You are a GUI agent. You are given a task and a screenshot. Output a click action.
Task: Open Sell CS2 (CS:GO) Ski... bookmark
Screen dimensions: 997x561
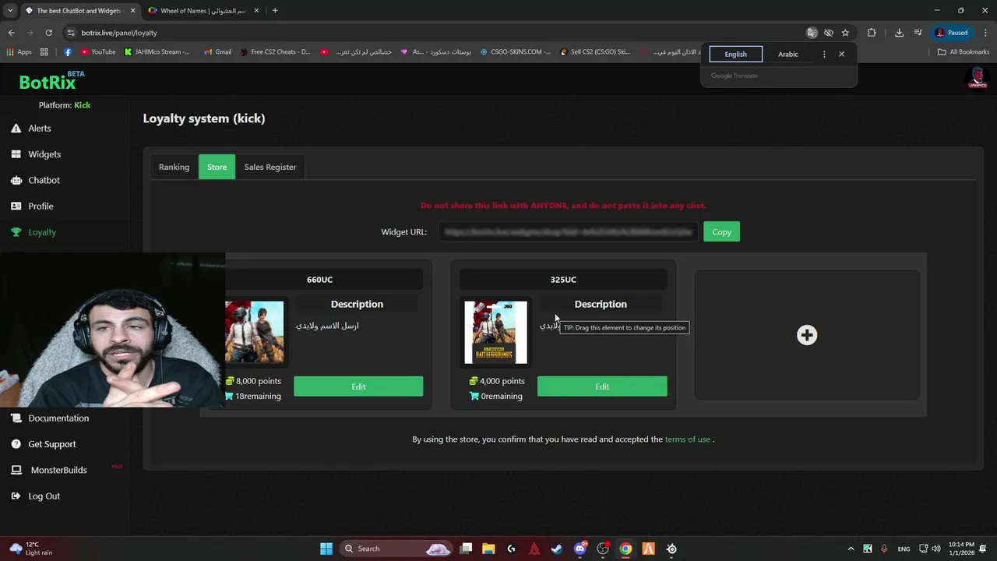595,52
